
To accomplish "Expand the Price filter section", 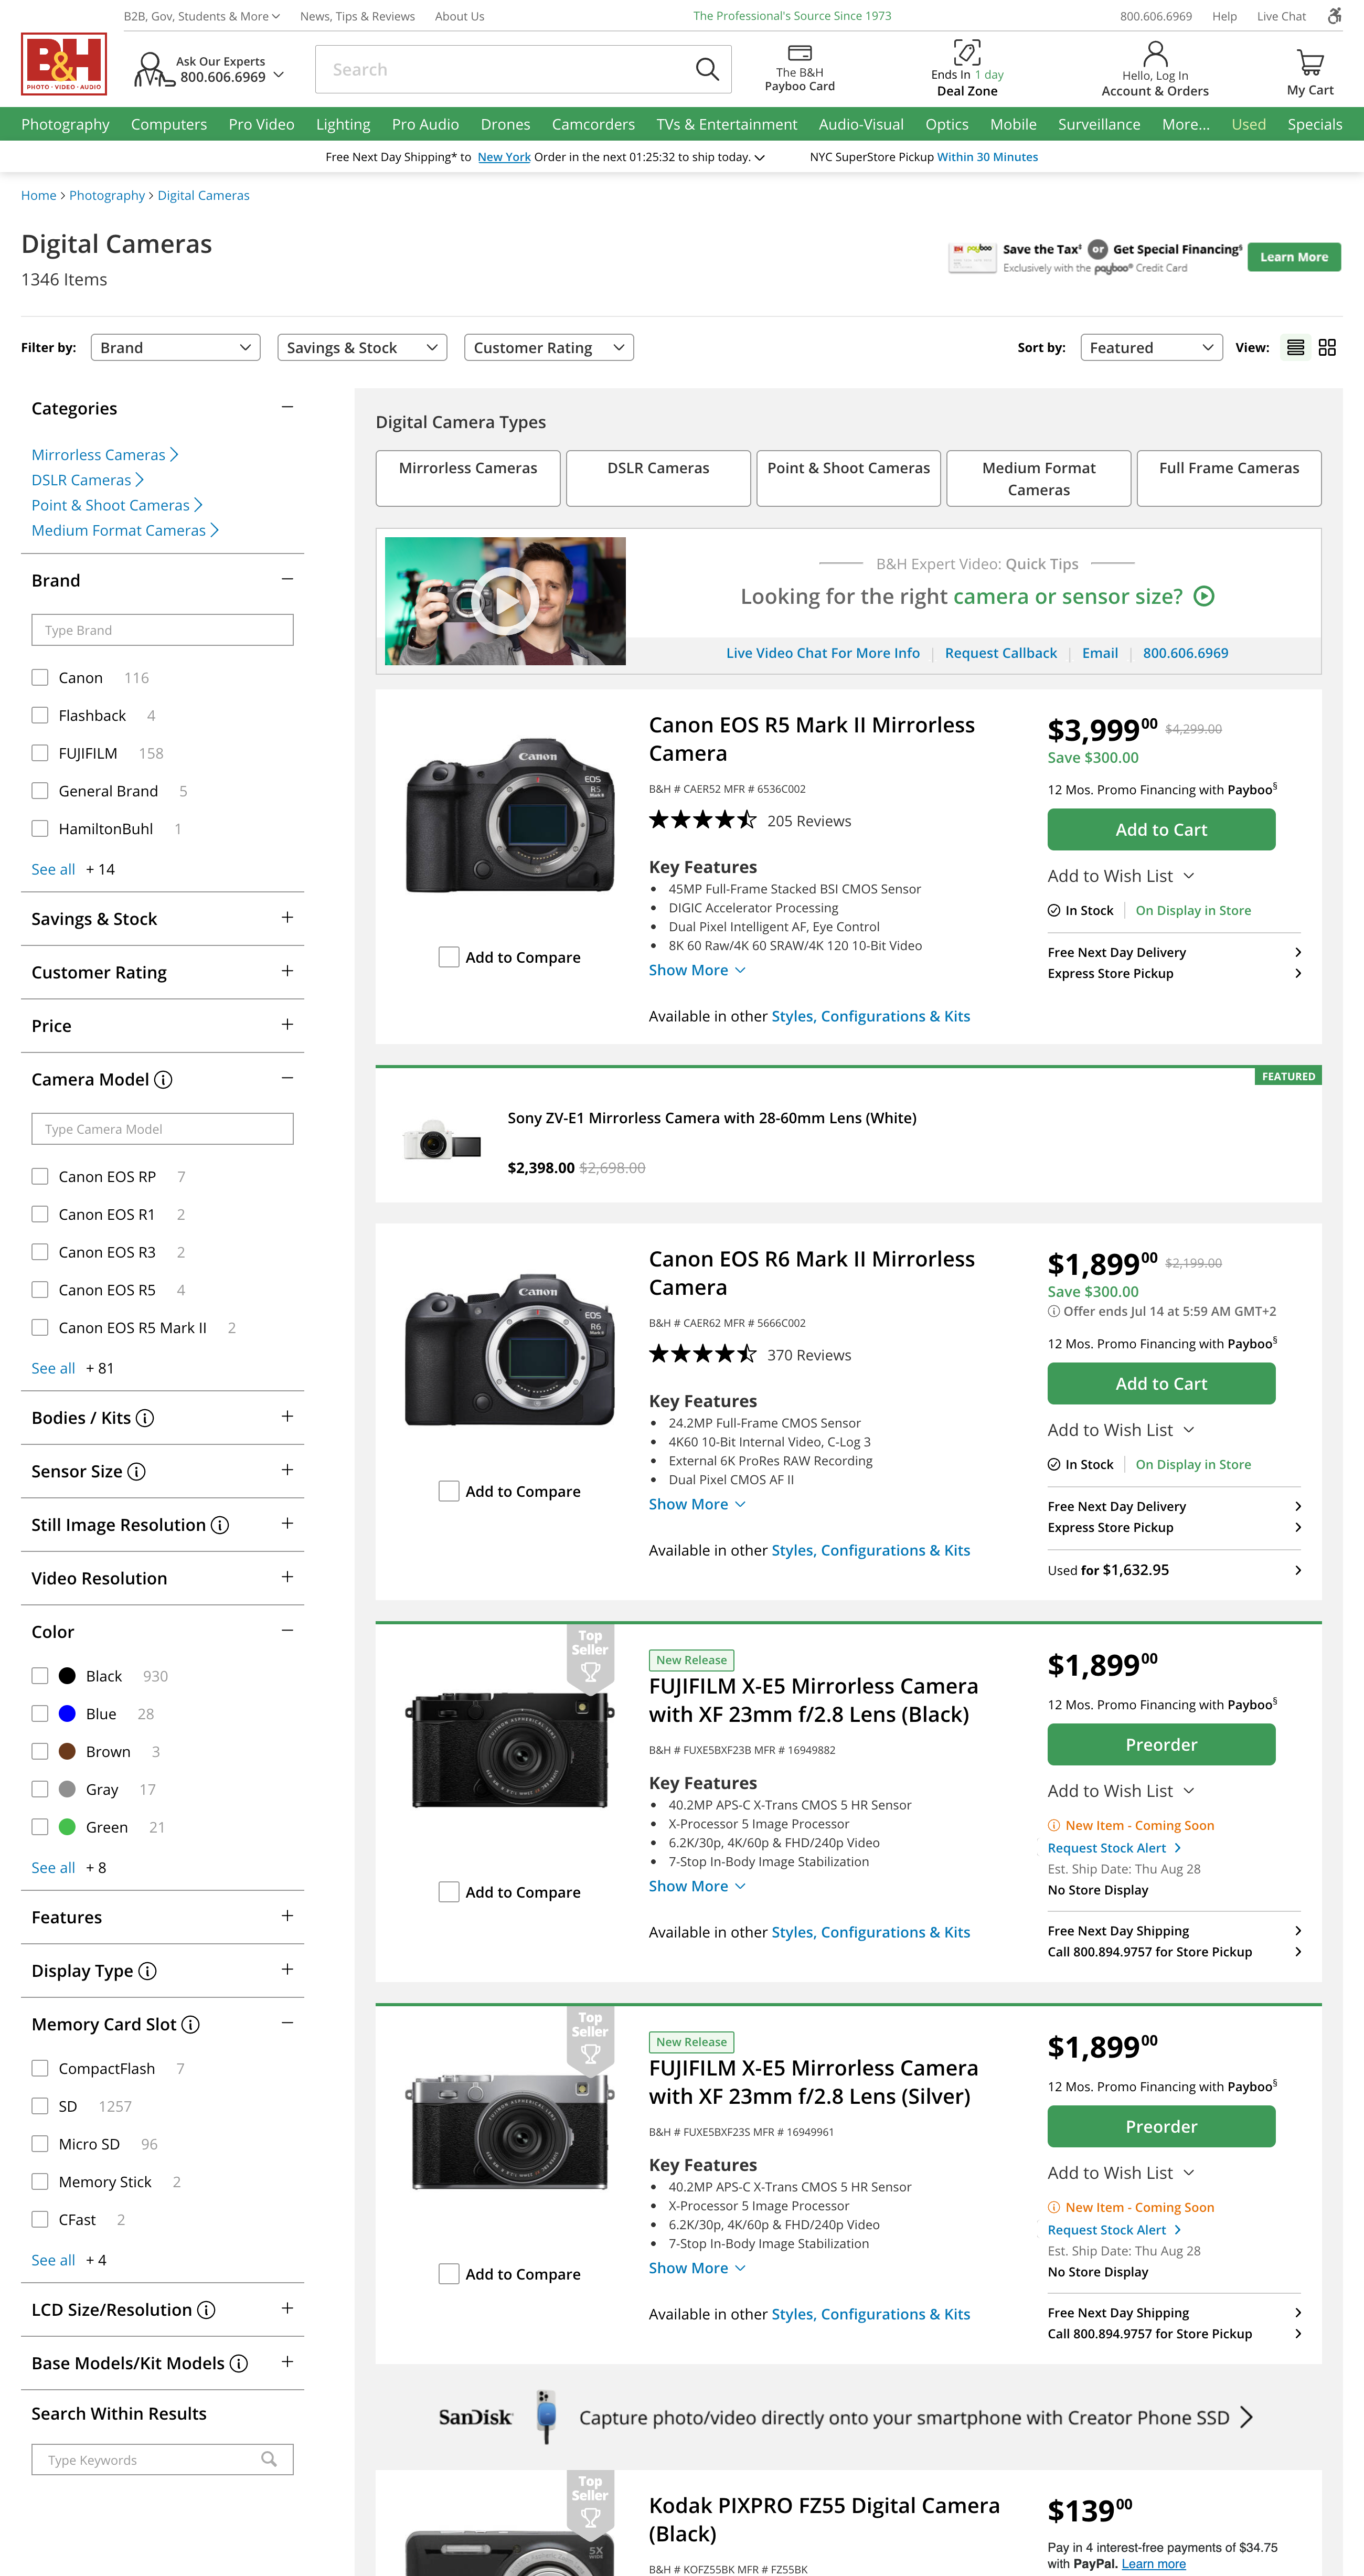I will (287, 1025).
